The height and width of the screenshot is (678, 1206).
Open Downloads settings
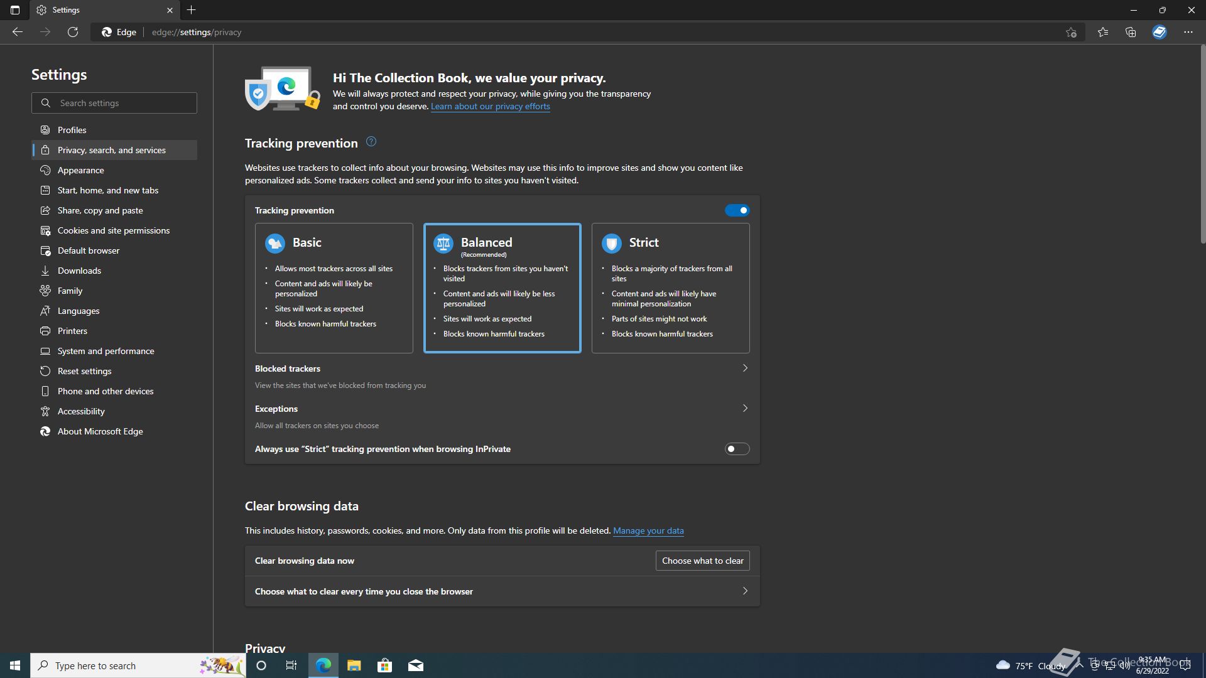coord(114,271)
